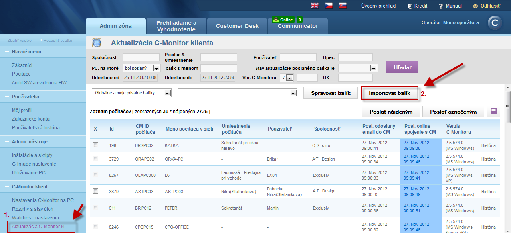Click the 'balík s menom' input field

[218, 68]
